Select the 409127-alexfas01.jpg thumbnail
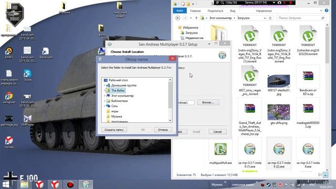This screenshot has height=189, width=336. point(279,85)
